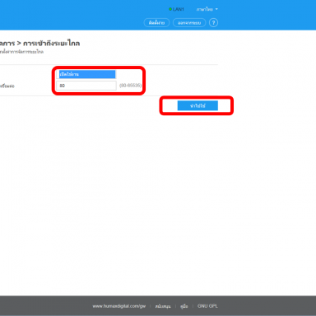Open the GNU GPL footer link

point(207,306)
